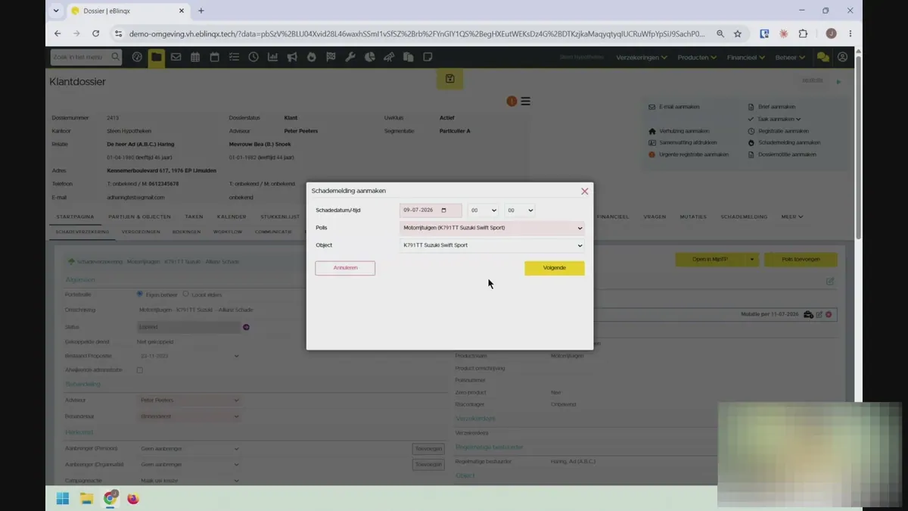Click the red delete icon beside Mutatie
This screenshot has height=511, width=908.
pos(829,314)
